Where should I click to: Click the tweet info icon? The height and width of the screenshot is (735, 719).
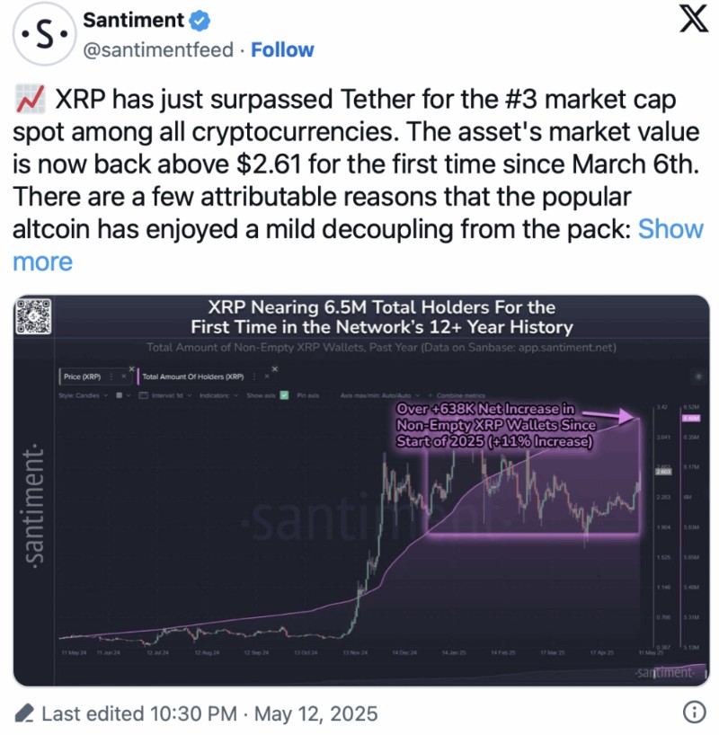click(x=693, y=713)
